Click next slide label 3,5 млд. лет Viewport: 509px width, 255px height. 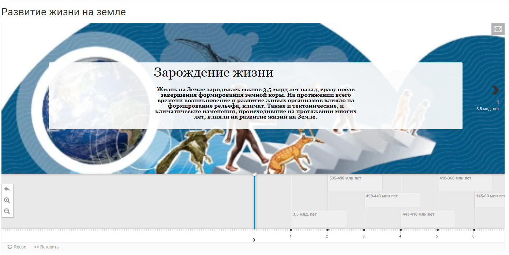click(x=487, y=109)
